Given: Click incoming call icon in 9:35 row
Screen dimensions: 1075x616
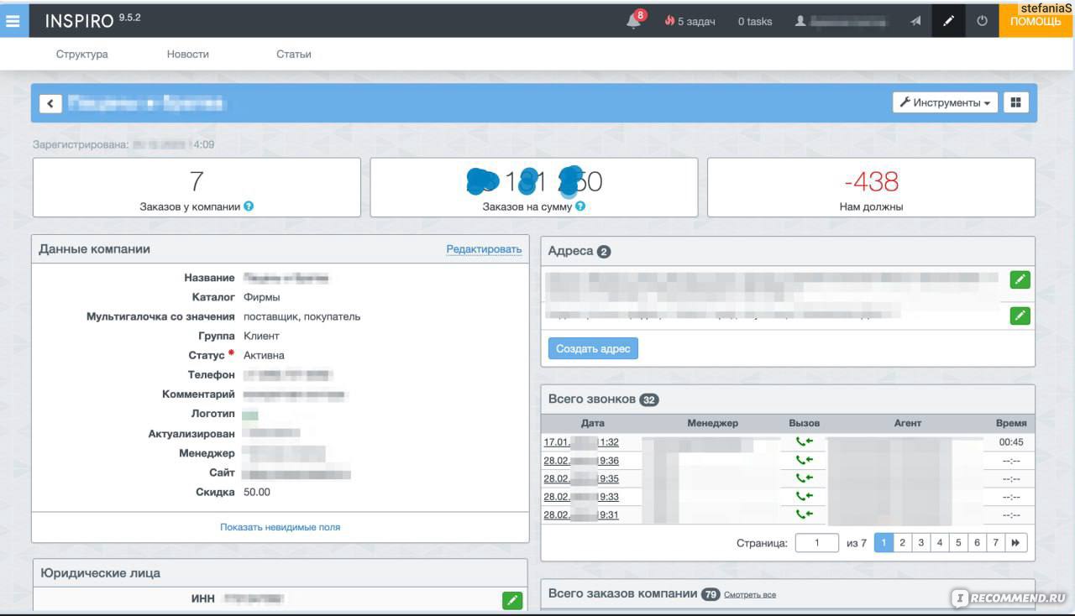Looking at the screenshot, I should pos(805,478).
